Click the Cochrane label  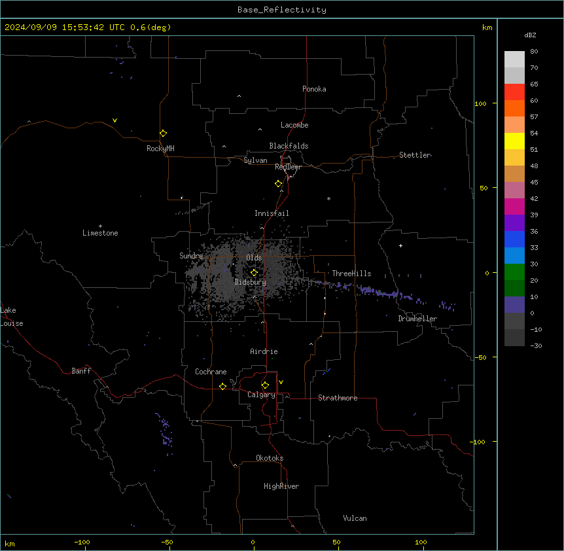point(211,372)
